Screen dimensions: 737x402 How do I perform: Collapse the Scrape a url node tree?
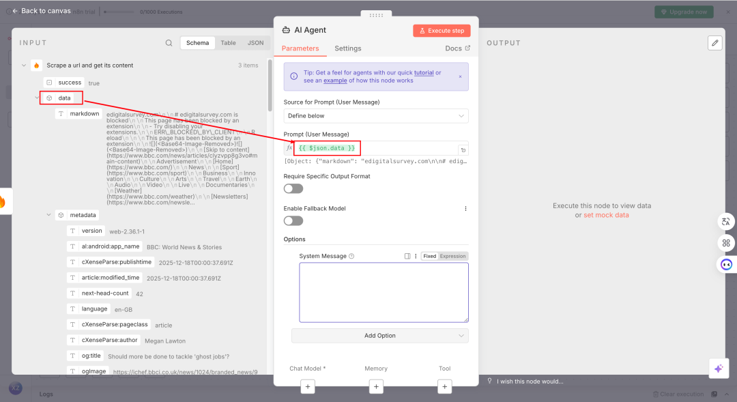24,66
